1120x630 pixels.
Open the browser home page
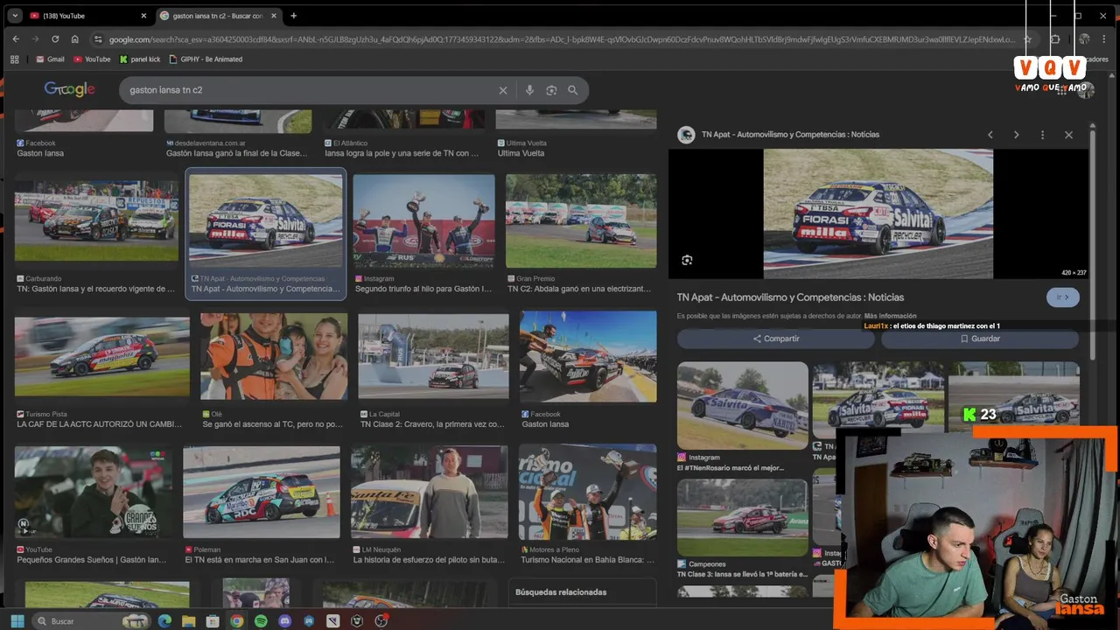[75, 39]
